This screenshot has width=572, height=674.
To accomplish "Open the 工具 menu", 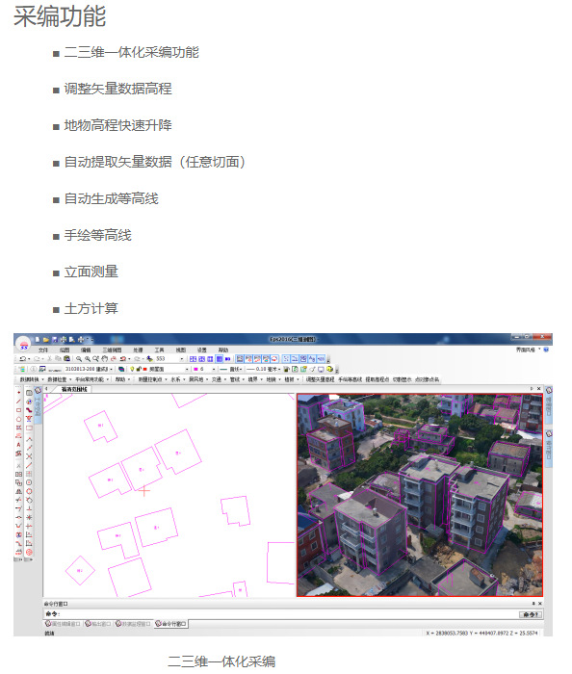I will pyautogui.click(x=160, y=350).
